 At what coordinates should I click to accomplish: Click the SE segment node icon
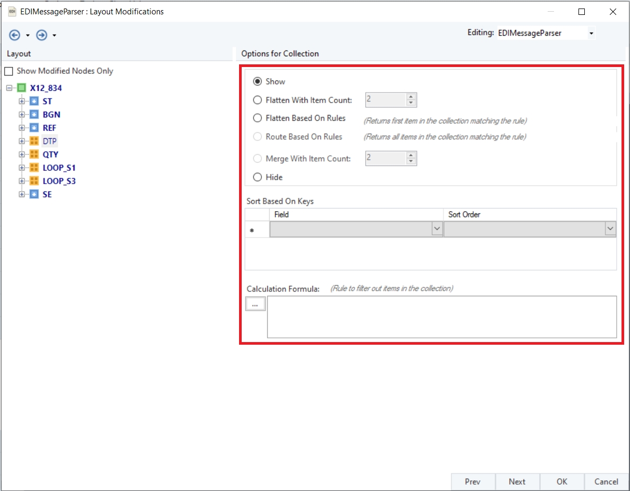(x=34, y=194)
